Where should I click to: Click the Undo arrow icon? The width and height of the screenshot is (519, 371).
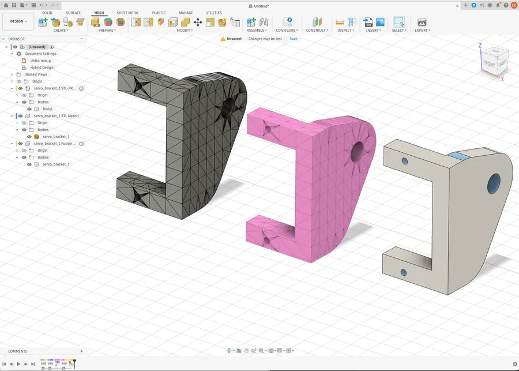42,5
